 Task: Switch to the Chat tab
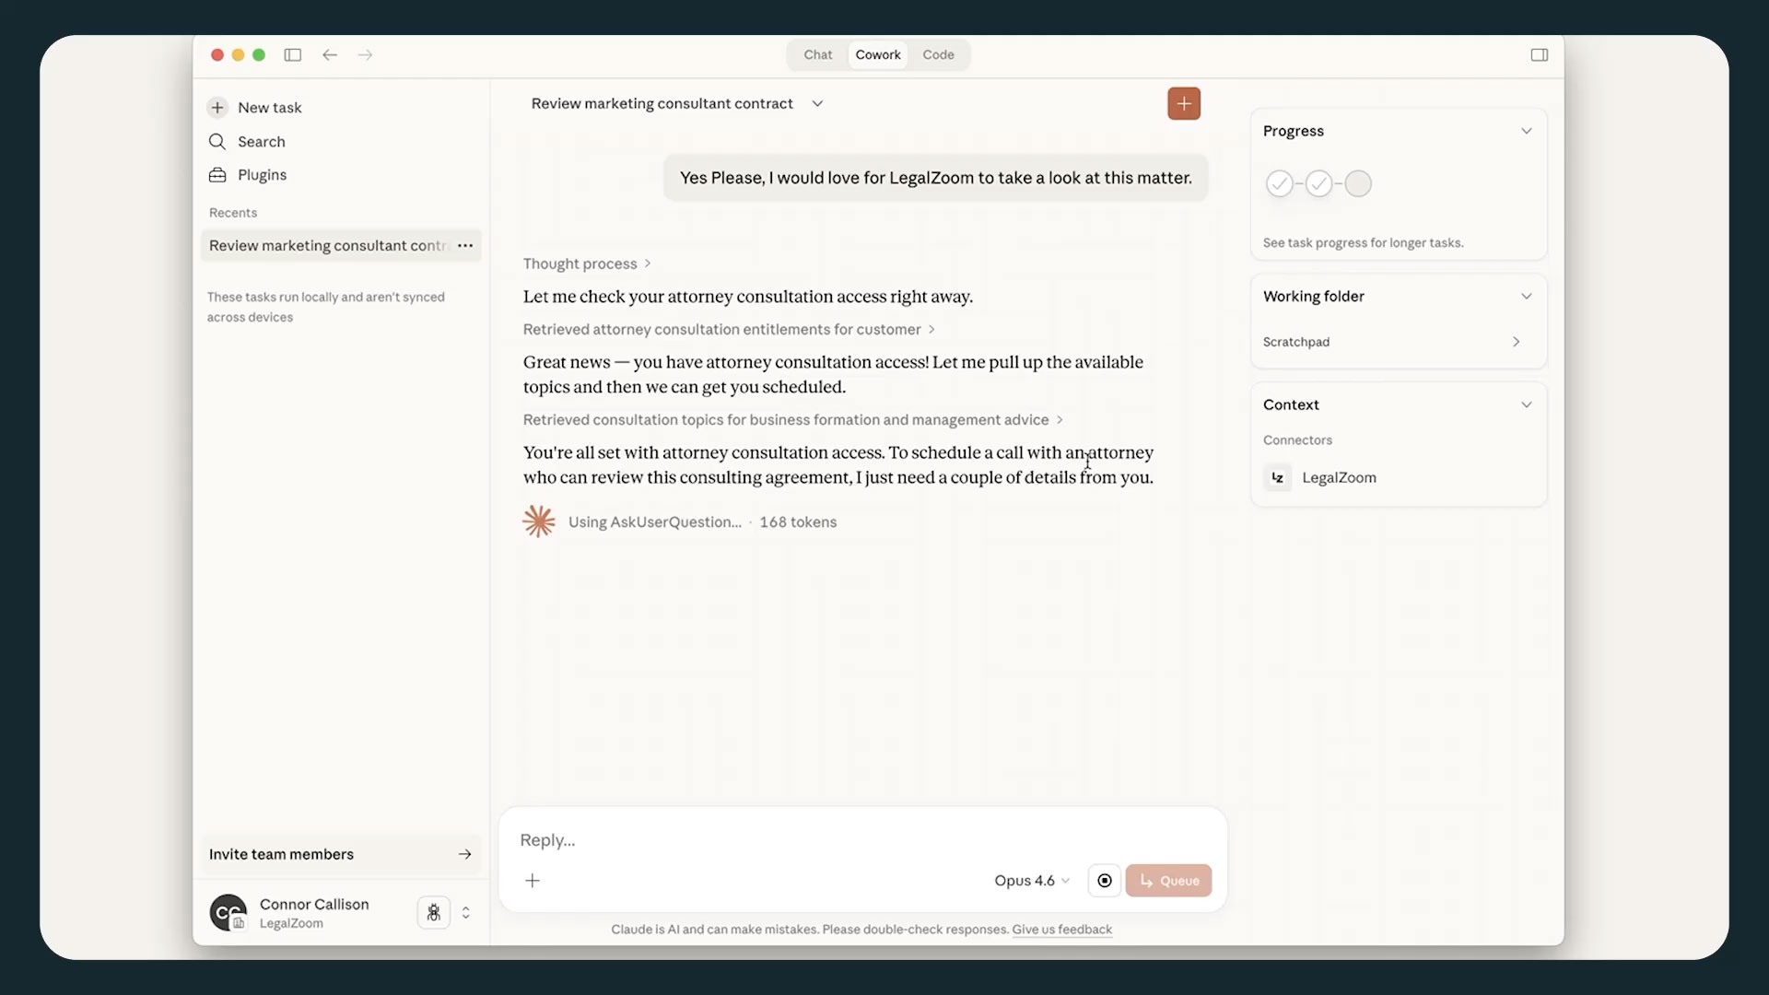[817, 55]
